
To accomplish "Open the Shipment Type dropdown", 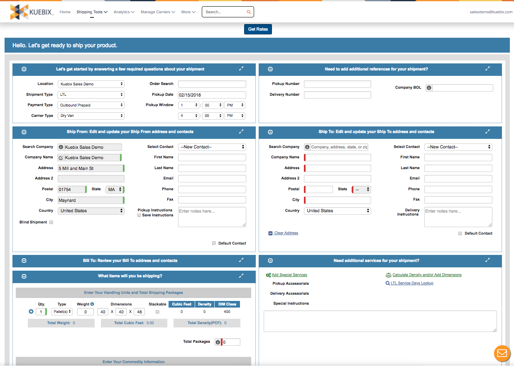I will (91, 94).
